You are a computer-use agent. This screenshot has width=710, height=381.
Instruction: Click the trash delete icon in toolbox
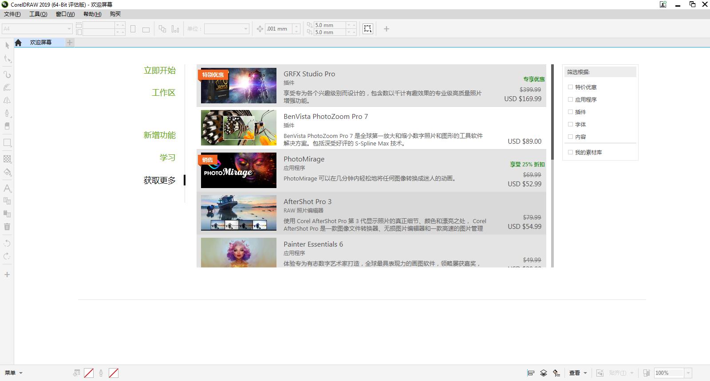pyautogui.click(x=7, y=227)
